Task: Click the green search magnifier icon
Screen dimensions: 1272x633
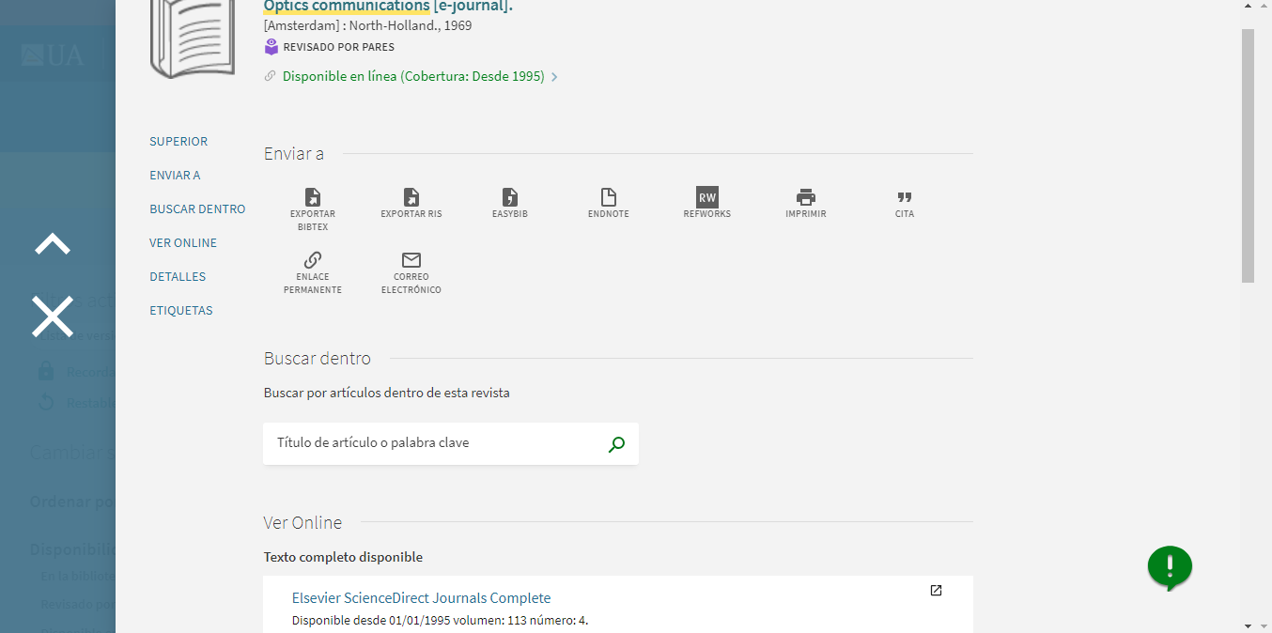Action: (616, 444)
